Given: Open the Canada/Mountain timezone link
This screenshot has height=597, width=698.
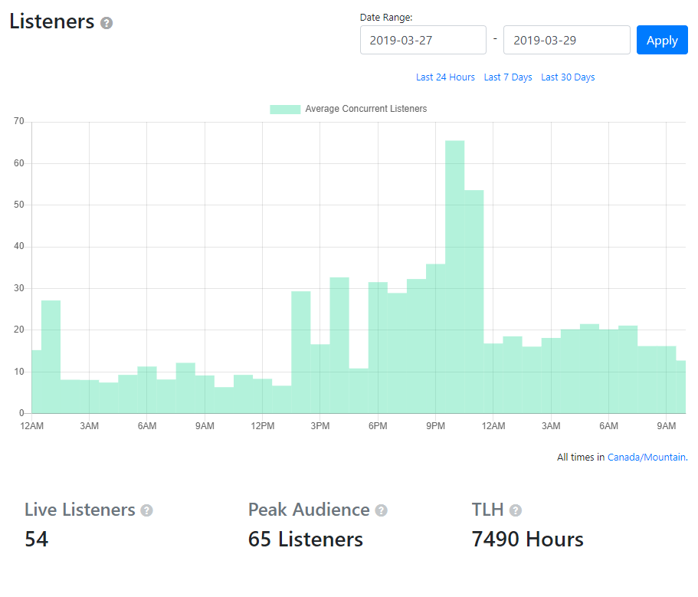Looking at the screenshot, I should coord(647,458).
